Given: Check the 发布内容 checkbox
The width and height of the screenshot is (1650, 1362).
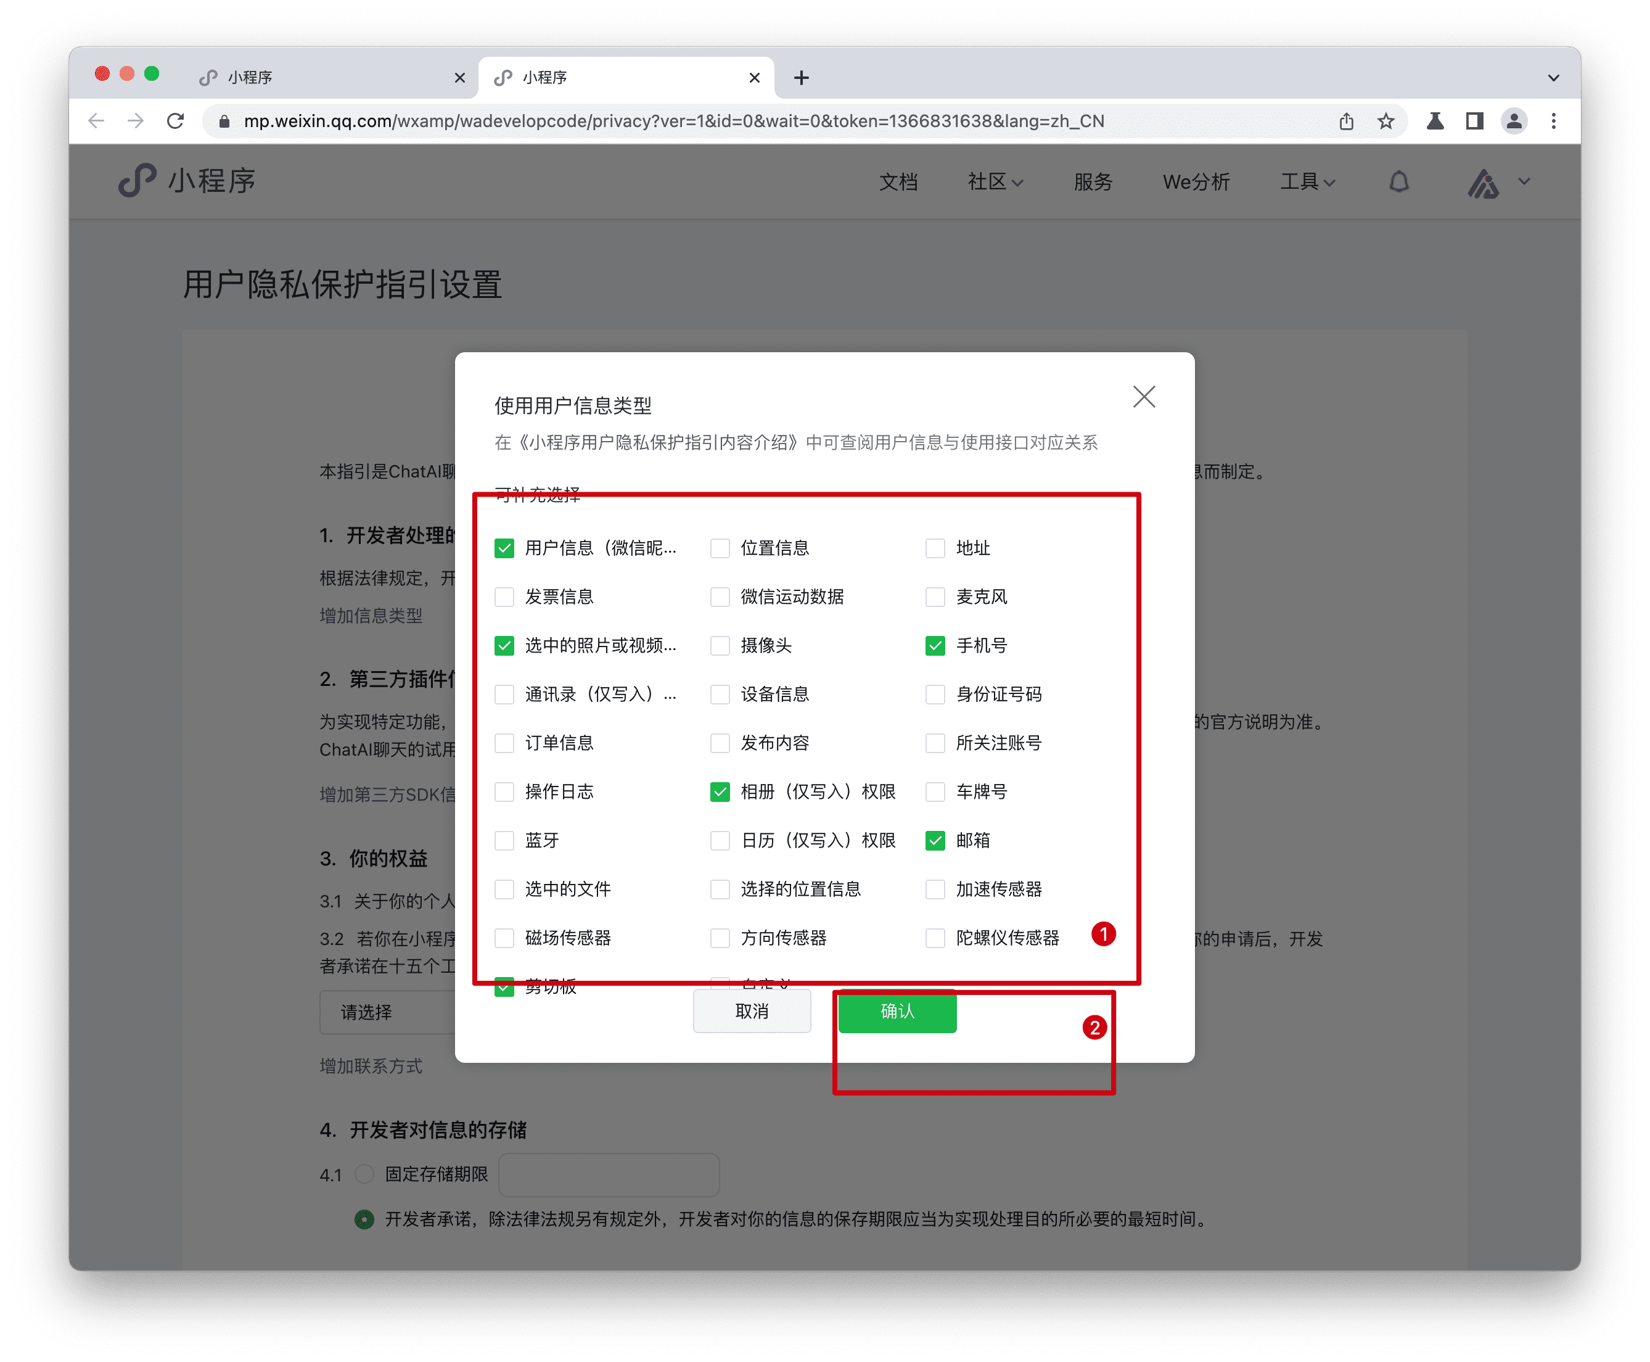Looking at the screenshot, I should click(720, 743).
